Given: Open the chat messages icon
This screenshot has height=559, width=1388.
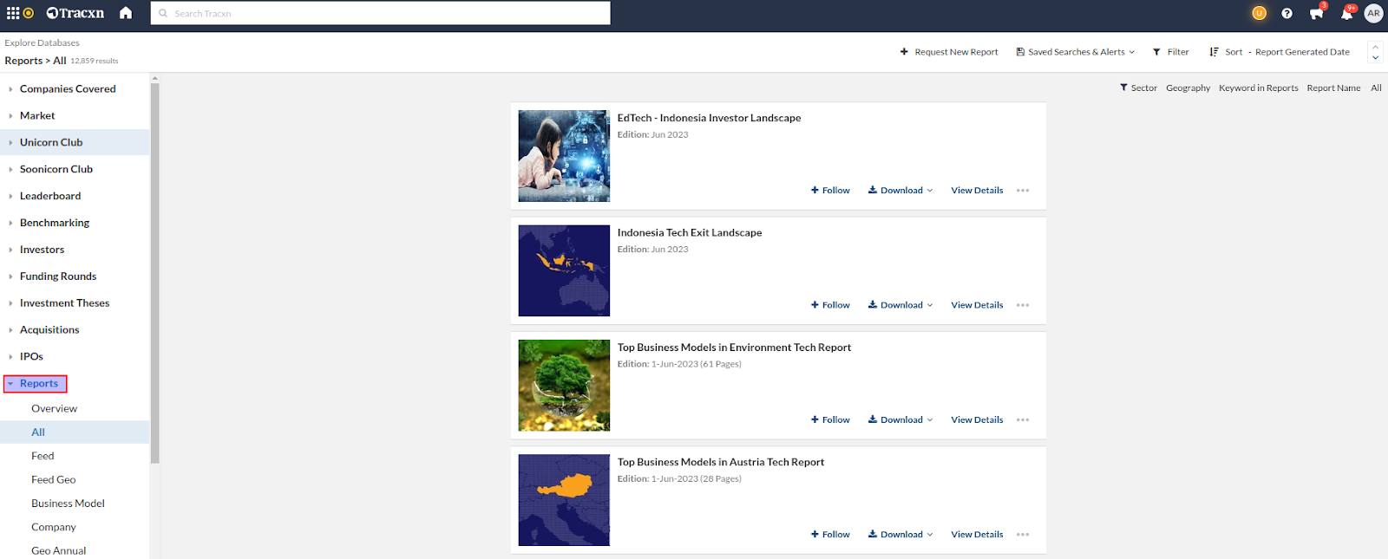Looking at the screenshot, I should (1316, 14).
